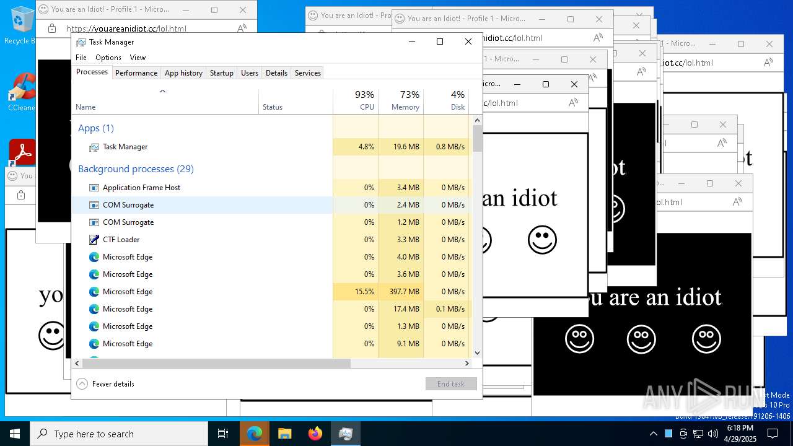
Task: Sort processes by the CPU column header
Action: click(x=356, y=101)
